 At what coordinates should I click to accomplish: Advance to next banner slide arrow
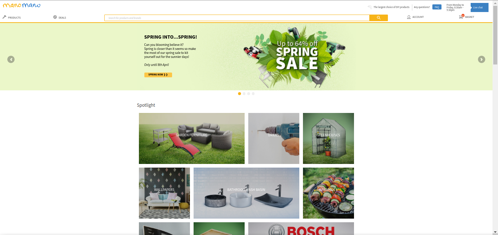(x=482, y=59)
